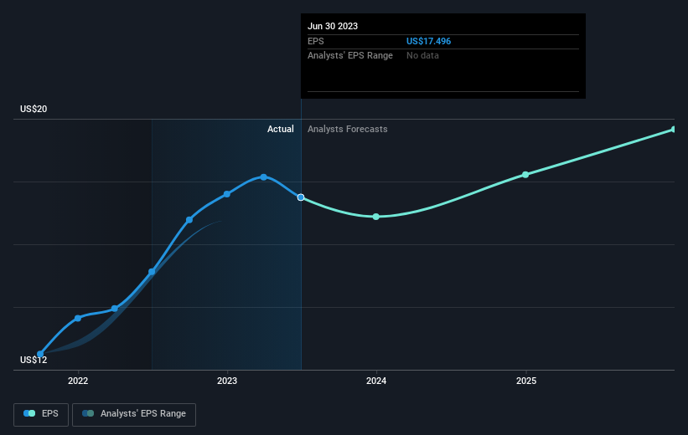The height and width of the screenshot is (435, 688).
Task: Click the 2025 forecast data point
Action: (525, 175)
